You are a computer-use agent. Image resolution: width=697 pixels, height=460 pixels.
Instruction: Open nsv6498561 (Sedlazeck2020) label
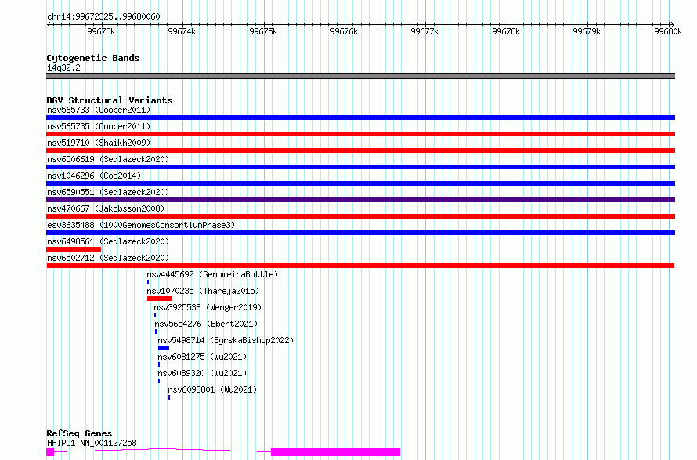point(108,241)
